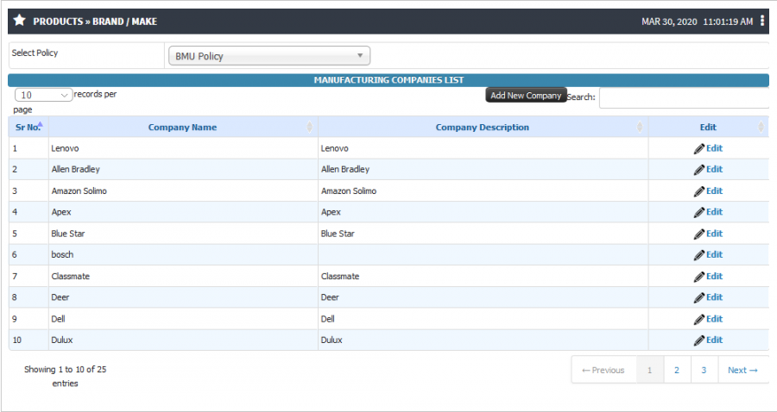Viewport: 777px width, 412px height.
Task: Click the star icon beside Products
Action: pos(19,21)
